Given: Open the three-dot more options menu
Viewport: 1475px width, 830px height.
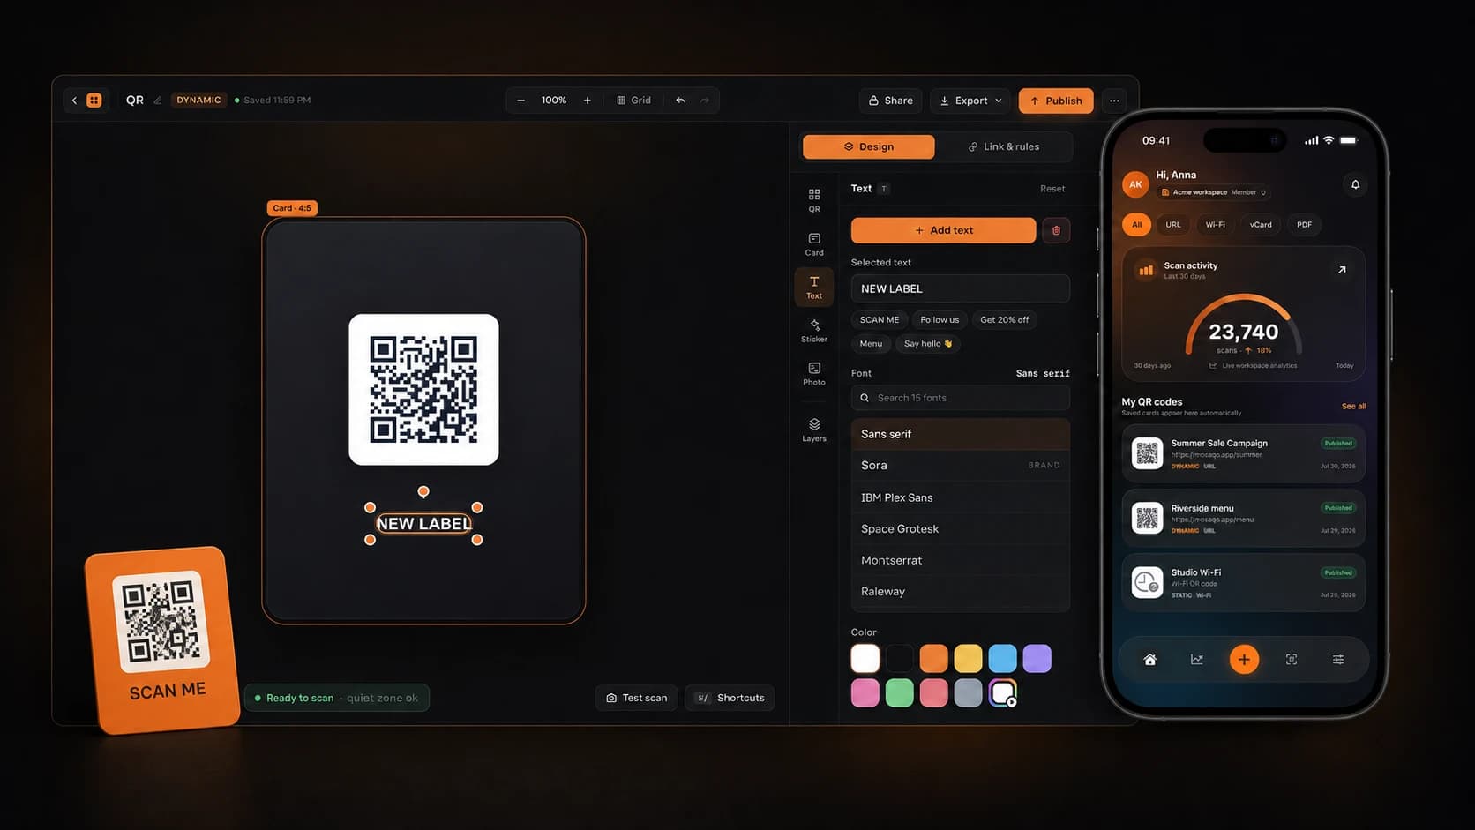Looking at the screenshot, I should pos(1114,101).
